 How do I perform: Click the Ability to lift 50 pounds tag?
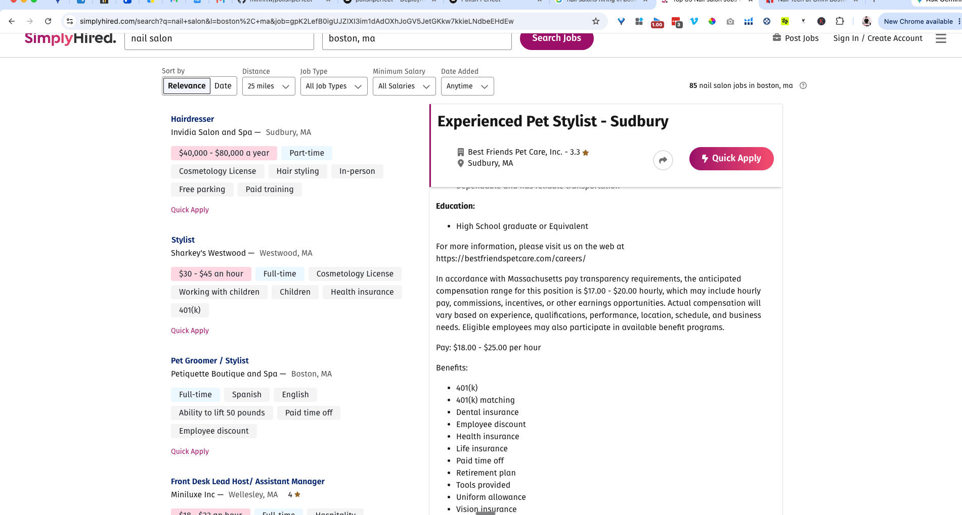pyautogui.click(x=222, y=413)
